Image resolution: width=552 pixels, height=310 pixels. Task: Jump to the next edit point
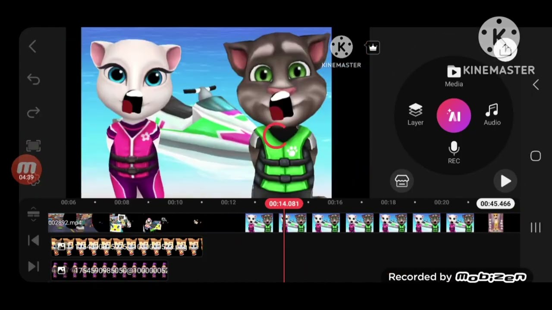33,267
